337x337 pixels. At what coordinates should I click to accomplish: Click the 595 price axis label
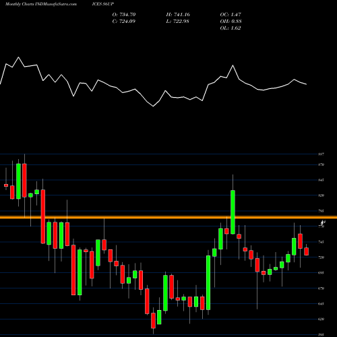coord(321,334)
